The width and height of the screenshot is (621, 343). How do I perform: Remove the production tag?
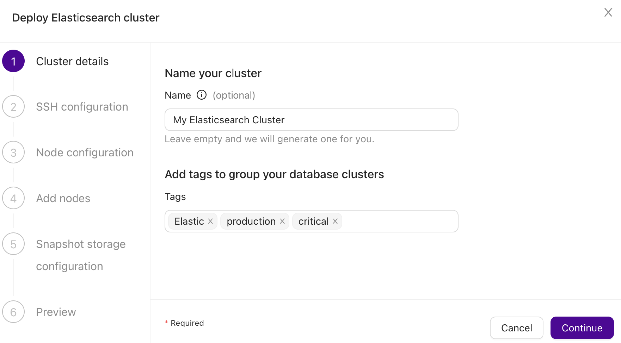click(282, 221)
